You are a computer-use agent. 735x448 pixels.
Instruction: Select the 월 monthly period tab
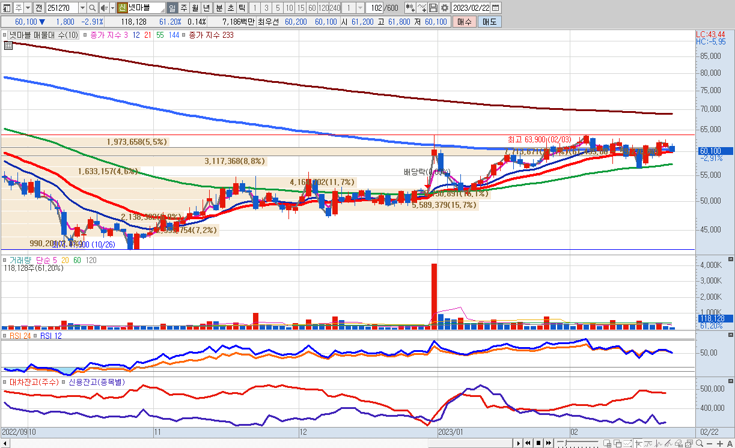195,8
